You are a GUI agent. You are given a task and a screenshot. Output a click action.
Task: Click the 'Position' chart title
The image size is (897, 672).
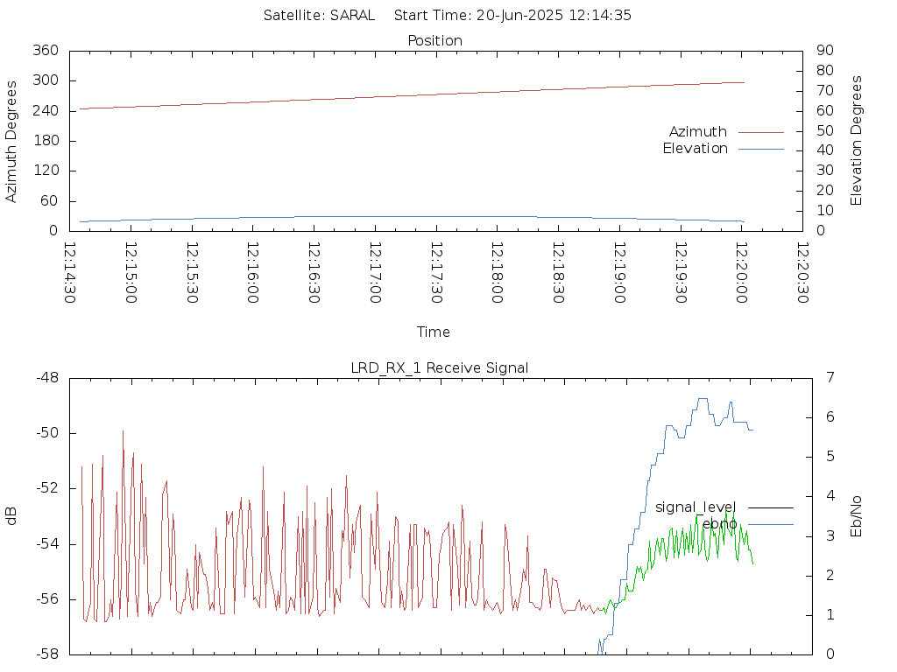point(434,40)
